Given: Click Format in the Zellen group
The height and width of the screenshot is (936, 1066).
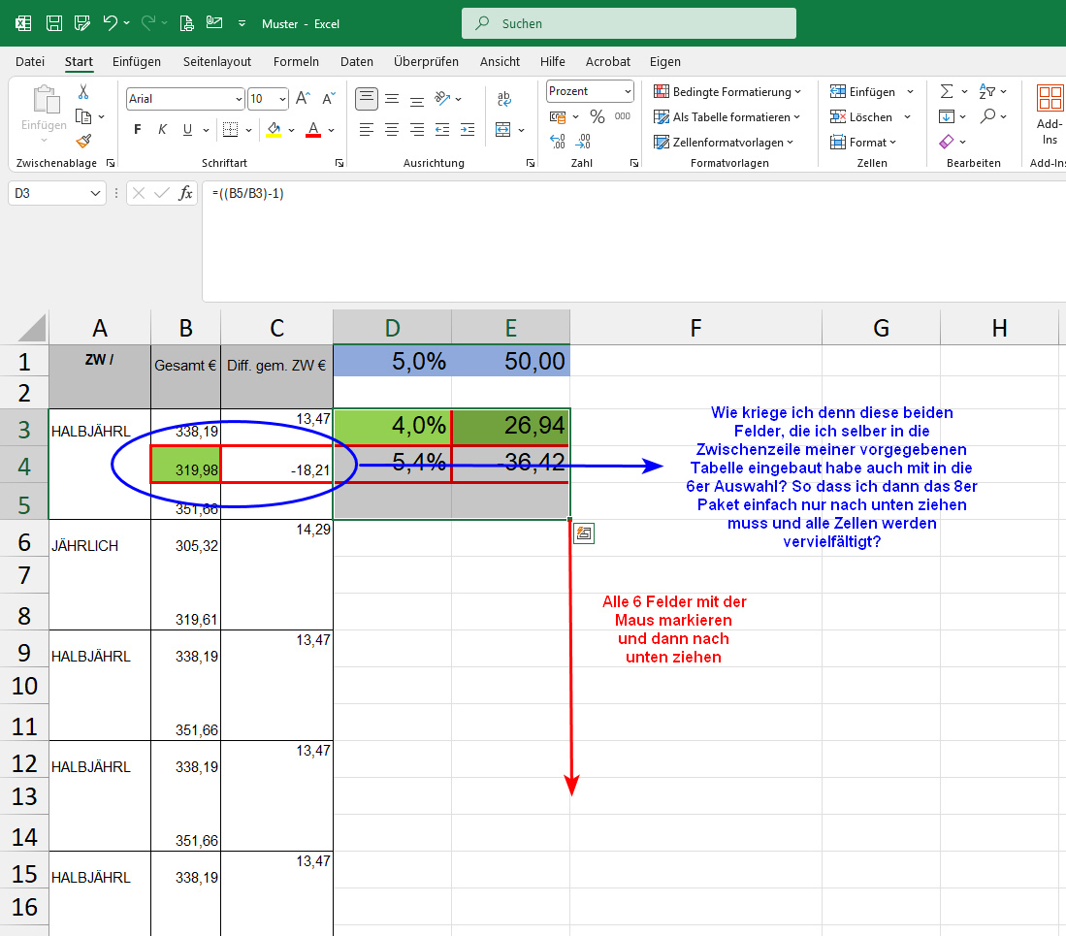Looking at the screenshot, I should pyautogui.click(x=862, y=142).
